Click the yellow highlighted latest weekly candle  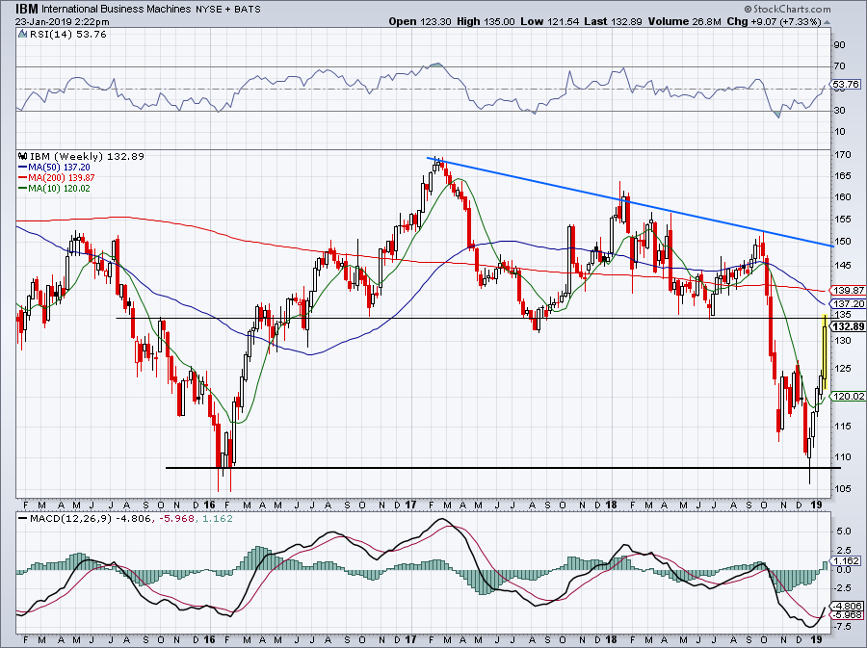(825, 351)
